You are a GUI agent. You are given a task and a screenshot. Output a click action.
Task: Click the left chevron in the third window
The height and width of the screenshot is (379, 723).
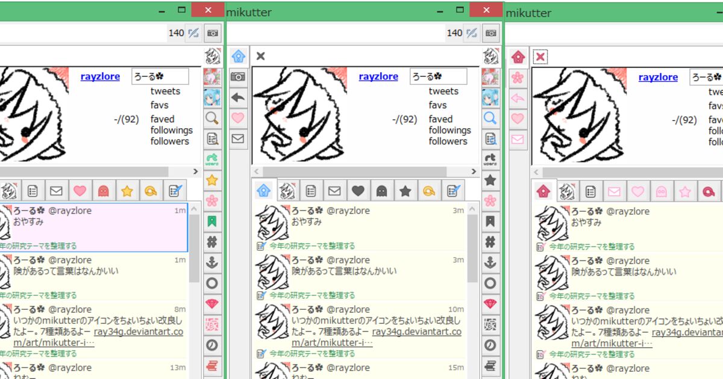pos(536,171)
